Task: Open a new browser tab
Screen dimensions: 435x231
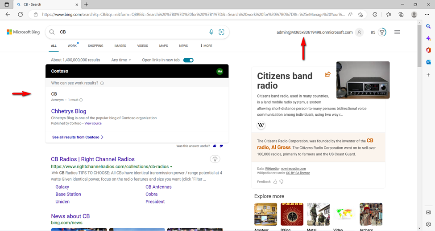Action: 86,4
